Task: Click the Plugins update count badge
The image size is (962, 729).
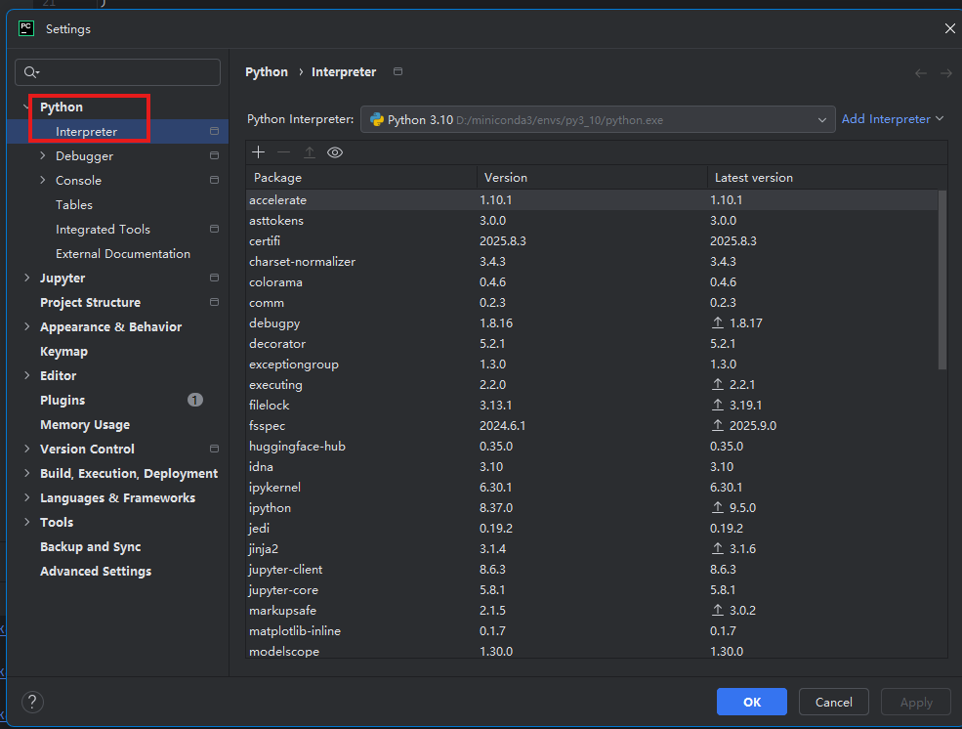Action: 195,400
